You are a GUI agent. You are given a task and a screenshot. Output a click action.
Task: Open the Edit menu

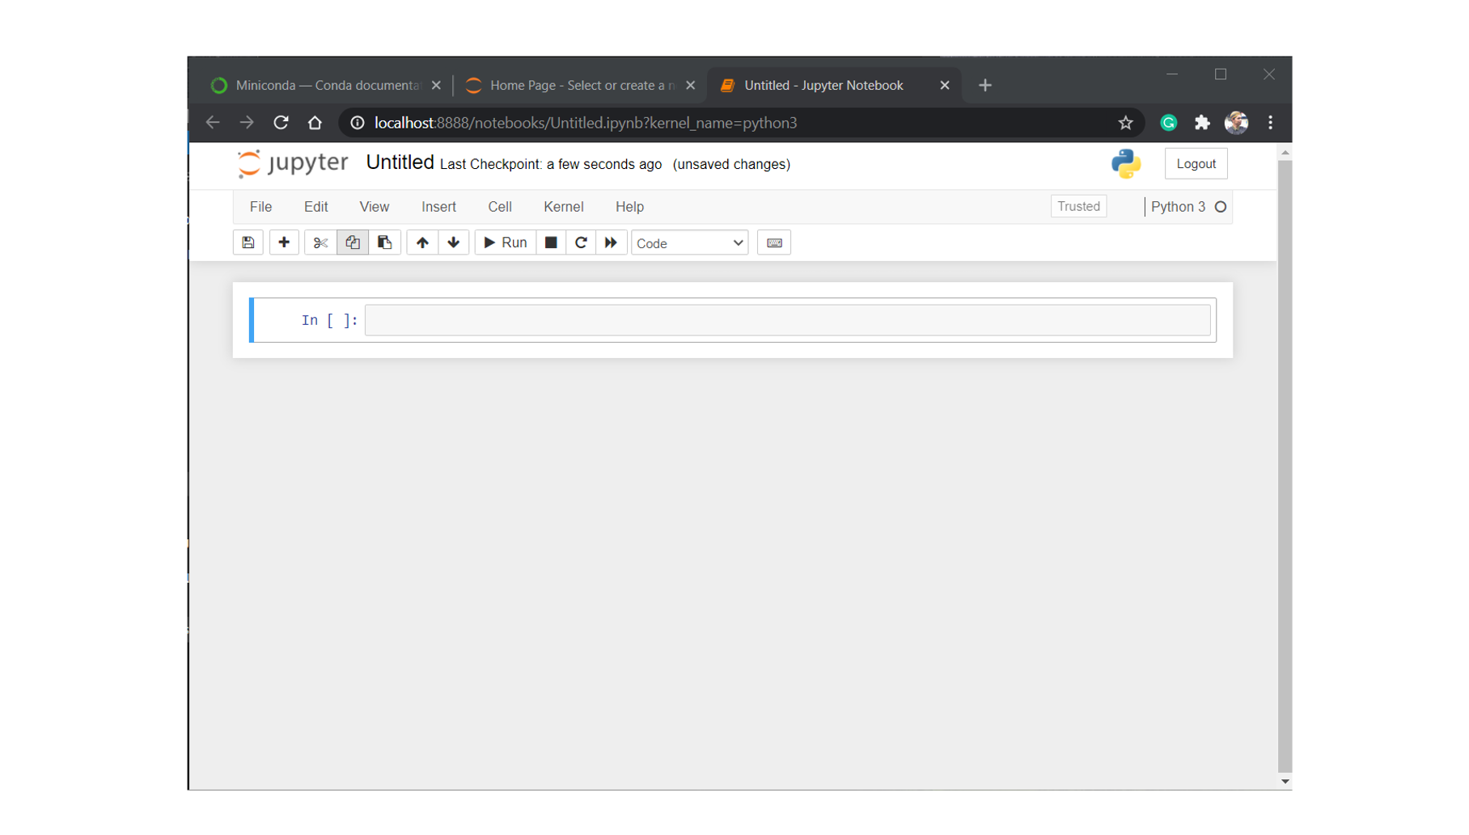pyautogui.click(x=315, y=207)
